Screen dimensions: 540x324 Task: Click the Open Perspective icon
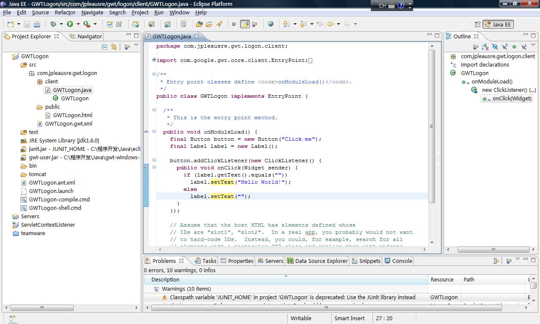click(x=478, y=24)
